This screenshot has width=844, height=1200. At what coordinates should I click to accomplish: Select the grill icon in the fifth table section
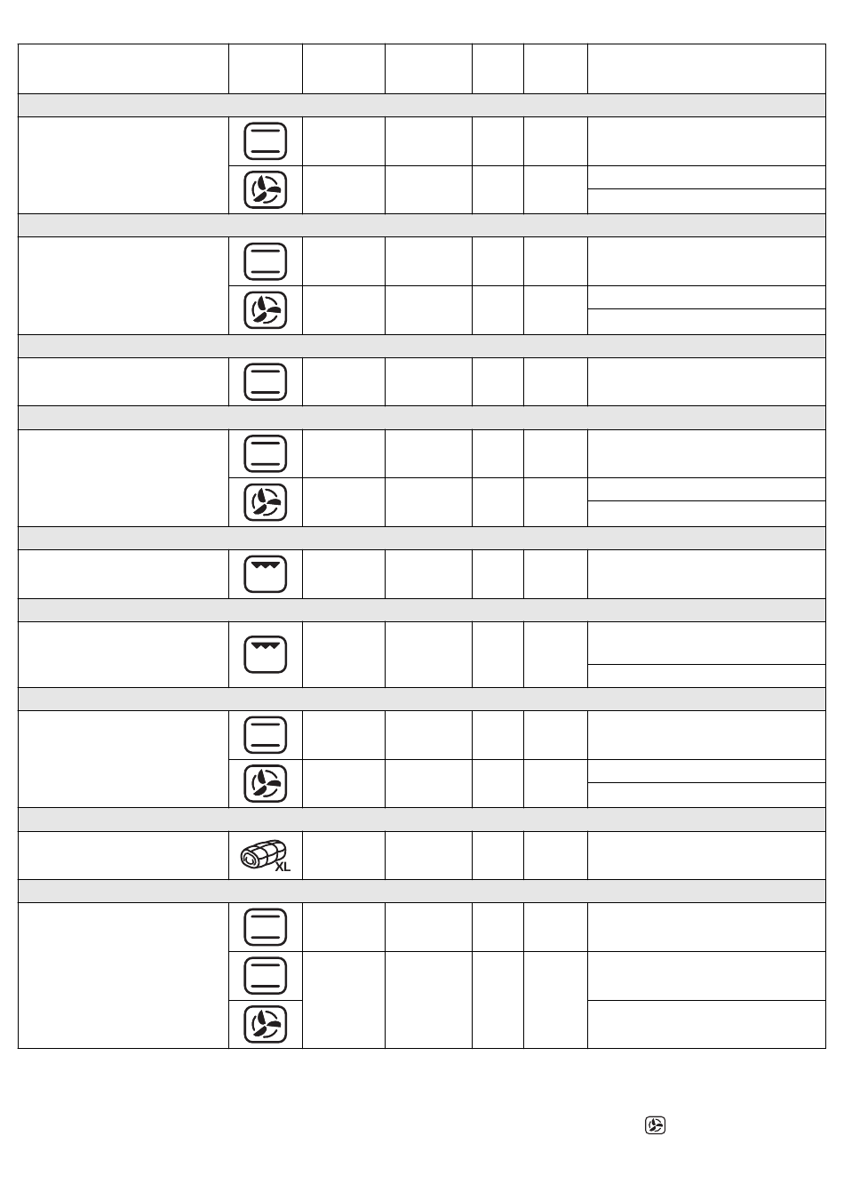pyautogui.click(x=266, y=573)
